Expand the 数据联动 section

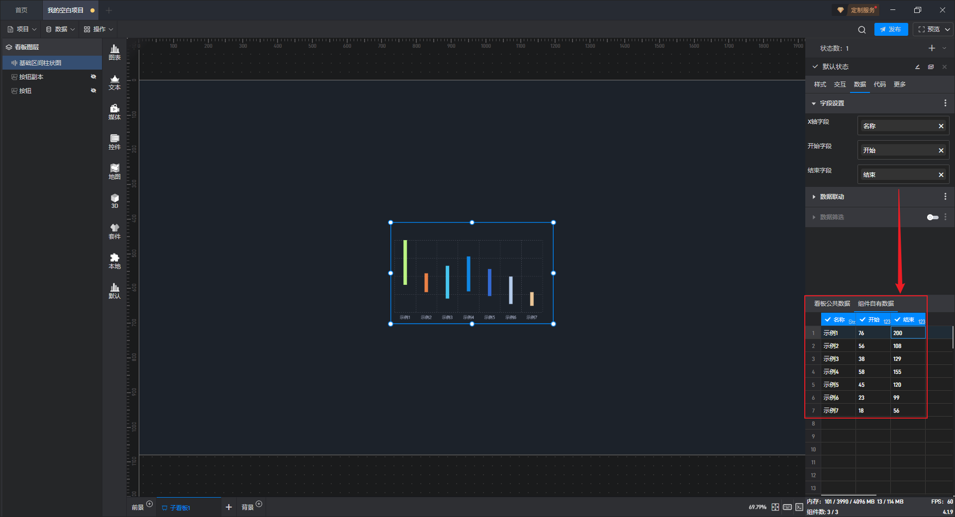(x=814, y=197)
